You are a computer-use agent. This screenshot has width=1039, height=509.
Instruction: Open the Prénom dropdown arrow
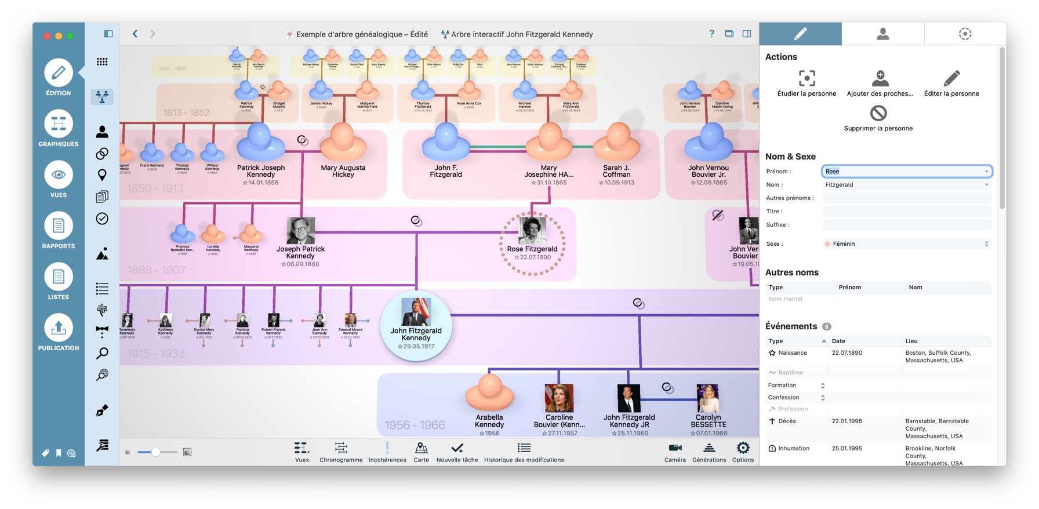point(986,172)
